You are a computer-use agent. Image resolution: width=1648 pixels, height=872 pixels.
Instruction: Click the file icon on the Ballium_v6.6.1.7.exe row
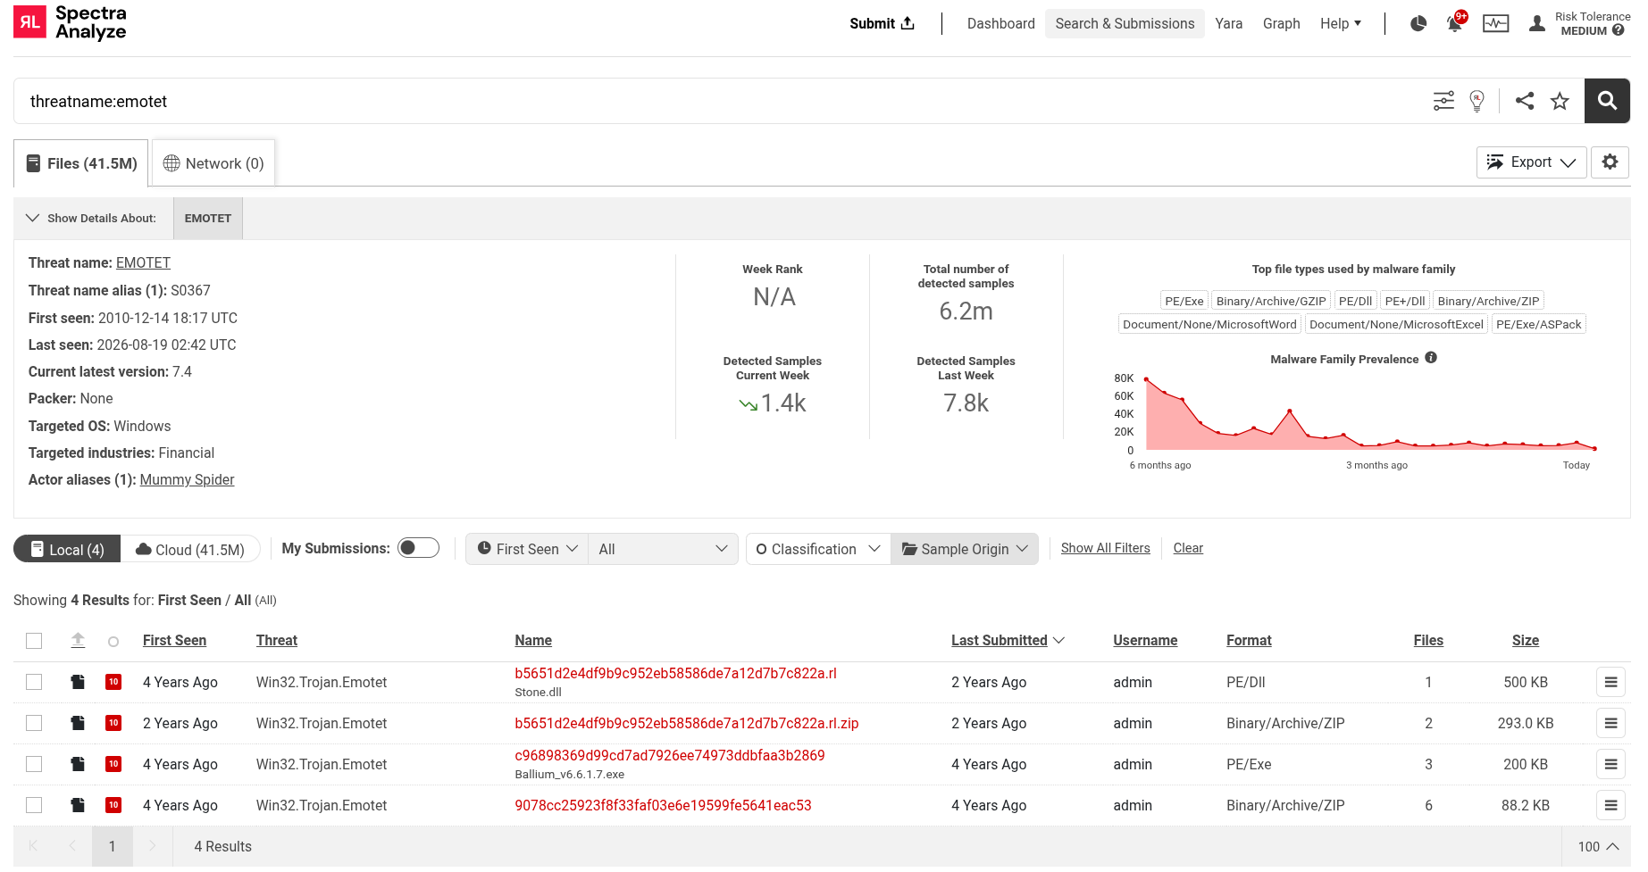tap(78, 764)
